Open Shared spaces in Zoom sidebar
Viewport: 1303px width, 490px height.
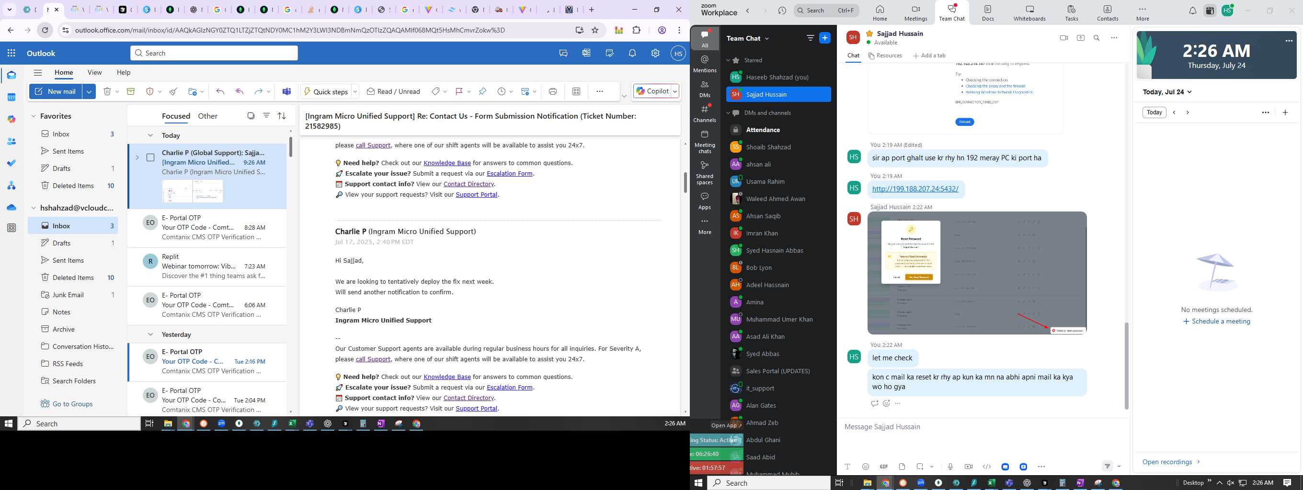(x=705, y=173)
